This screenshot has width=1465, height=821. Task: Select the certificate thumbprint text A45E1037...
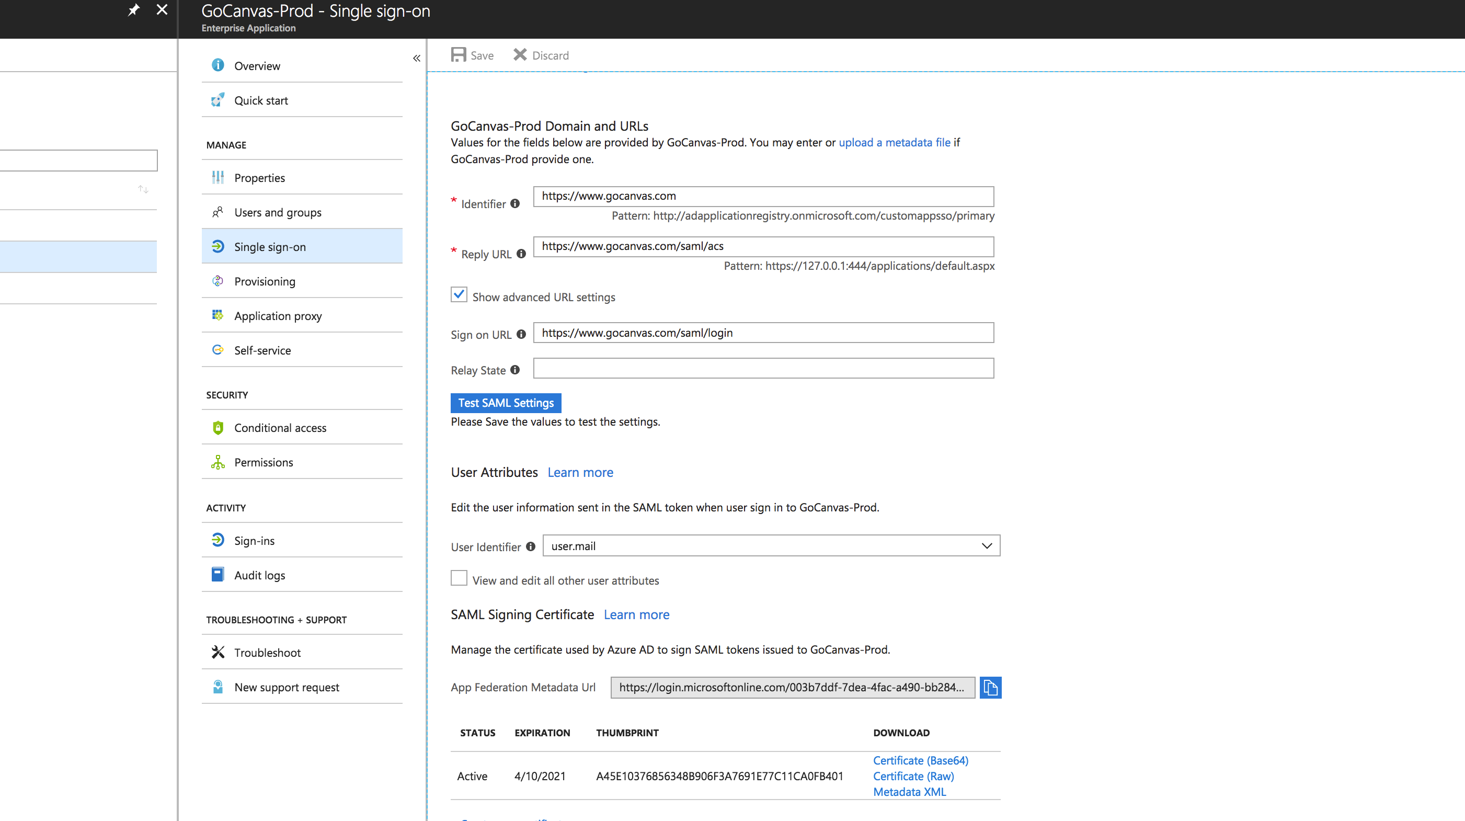pyautogui.click(x=719, y=776)
